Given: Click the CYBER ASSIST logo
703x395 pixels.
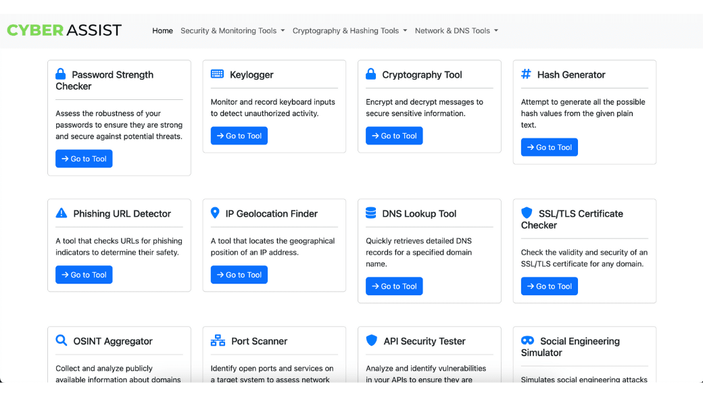Looking at the screenshot, I should 64,30.
